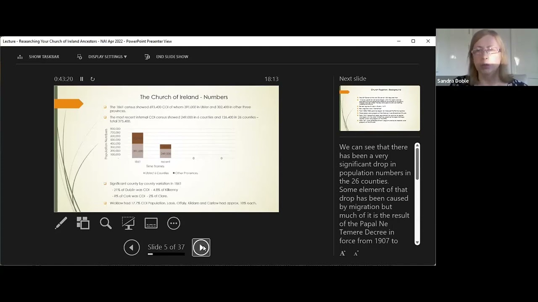538x302 pixels.
Task: Click the Show Taskbar icon
Action: [20, 57]
